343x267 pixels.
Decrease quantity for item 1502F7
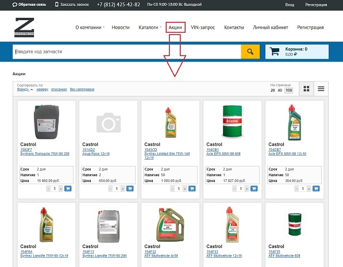(48, 188)
